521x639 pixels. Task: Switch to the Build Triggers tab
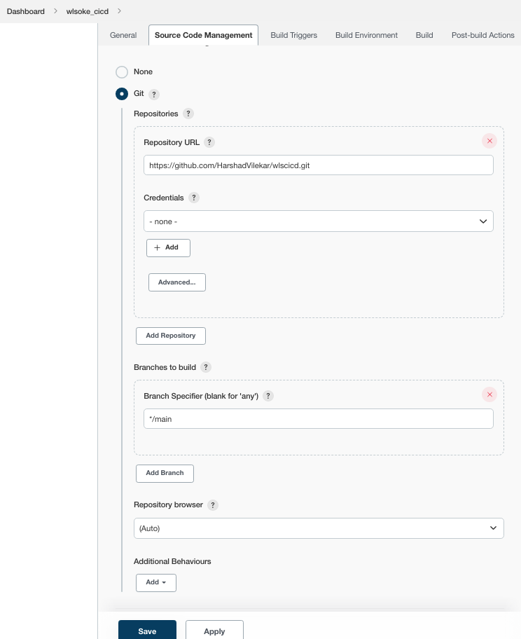click(293, 35)
